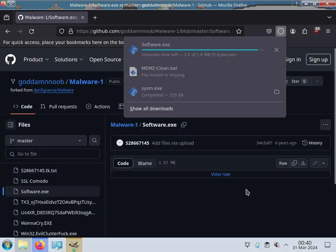Image resolution: width=336 pixels, height=252 pixels.
Task: List all tabs with the chevron
Action: point(329,17)
